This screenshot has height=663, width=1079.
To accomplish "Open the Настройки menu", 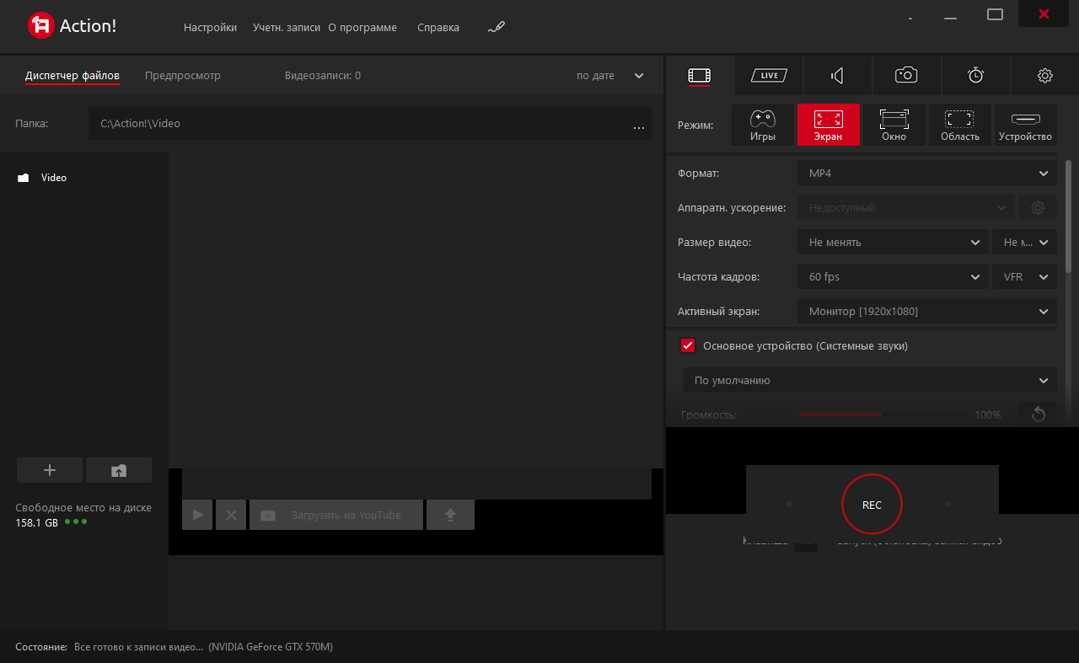I will [x=209, y=27].
